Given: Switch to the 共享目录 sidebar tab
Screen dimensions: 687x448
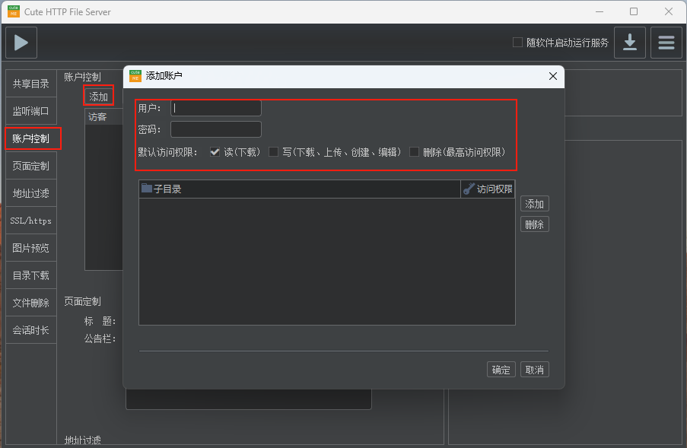Looking at the screenshot, I should 30,83.
